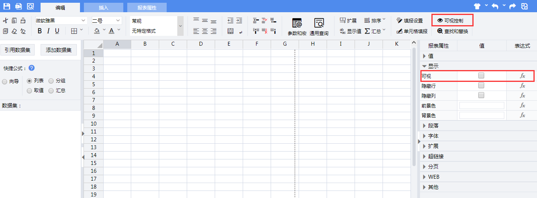Click the undo arrow icon

[x=495, y=6]
